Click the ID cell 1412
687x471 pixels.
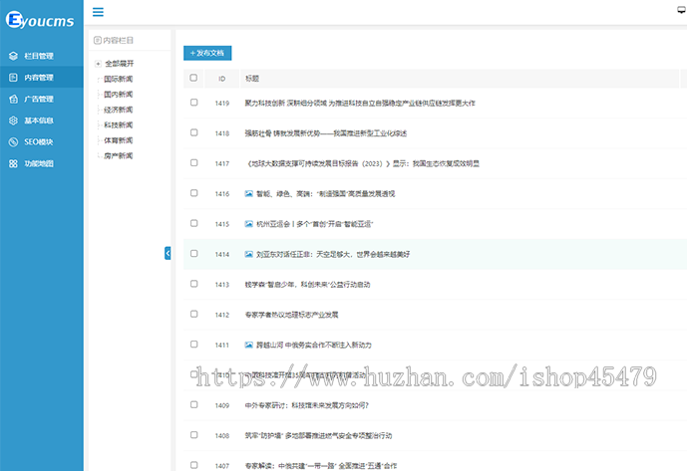coord(222,315)
